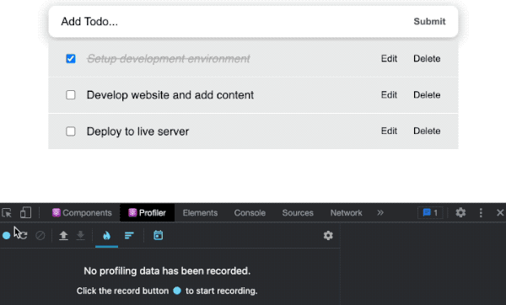506x305 pixels.
Task: Show more DevTools tabs chevron
Action: (x=380, y=213)
